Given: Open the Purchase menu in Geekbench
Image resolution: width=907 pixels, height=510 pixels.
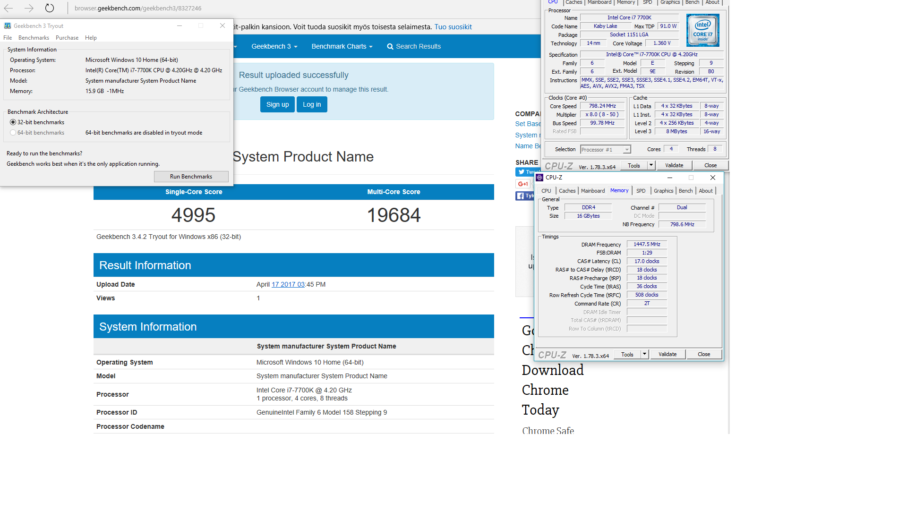Looking at the screenshot, I should [x=67, y=38].
